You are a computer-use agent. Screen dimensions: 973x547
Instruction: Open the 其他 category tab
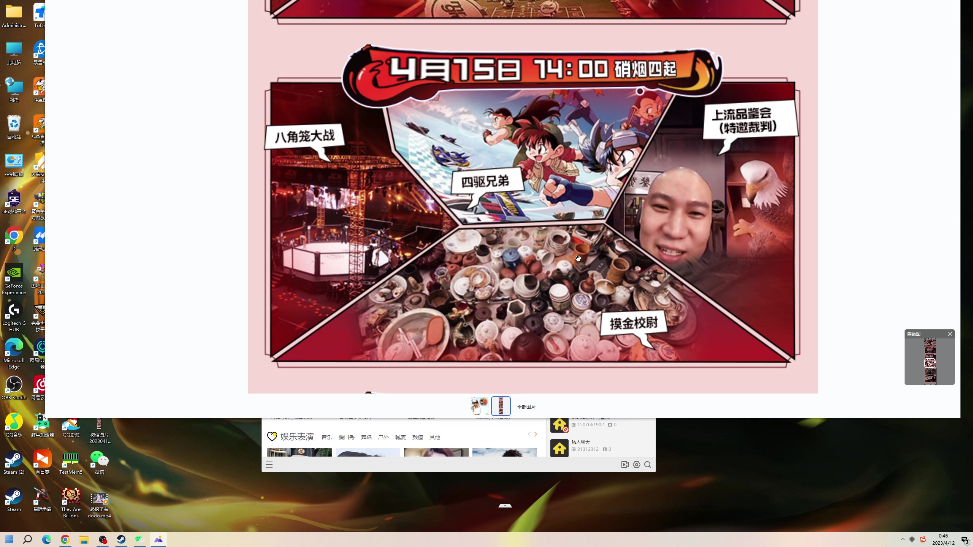pyautogui.click(x=434, y=437)
